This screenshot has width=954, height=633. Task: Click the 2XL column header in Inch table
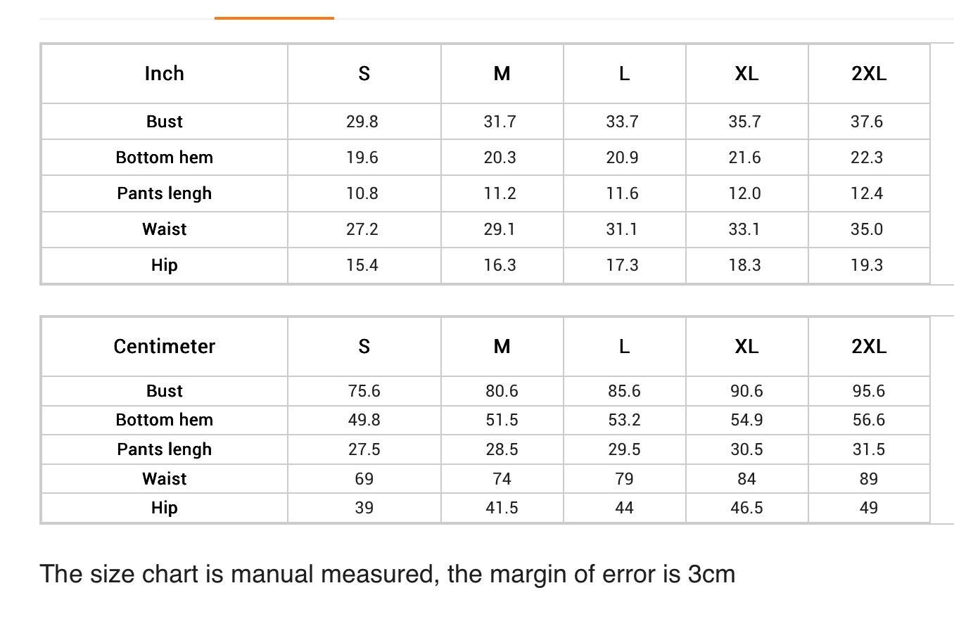869,74
